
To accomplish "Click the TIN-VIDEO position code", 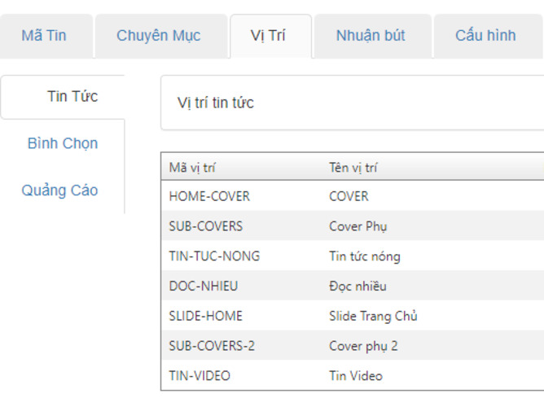I will point(200,376).
